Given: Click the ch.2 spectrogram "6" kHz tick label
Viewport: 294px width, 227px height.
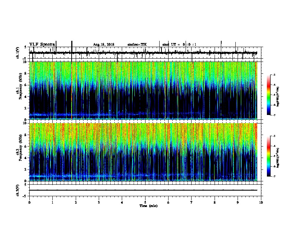Looking at the screenshot, I should (x=26, y=146).
